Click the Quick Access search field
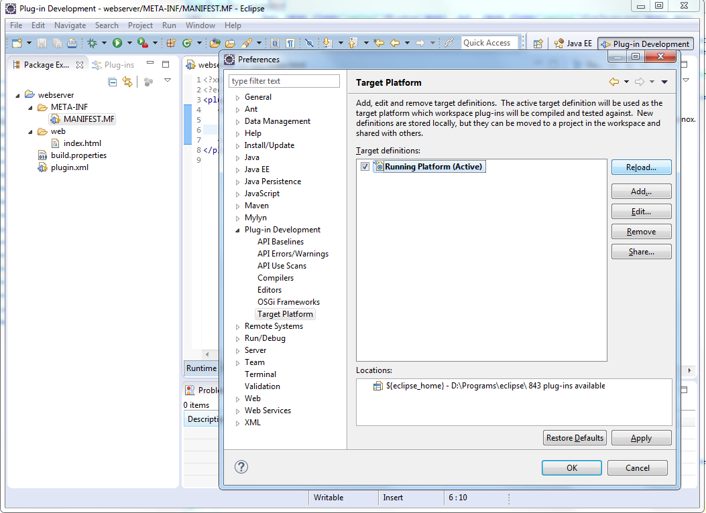This screenshot has width=706, height=513. click(489, 43)
